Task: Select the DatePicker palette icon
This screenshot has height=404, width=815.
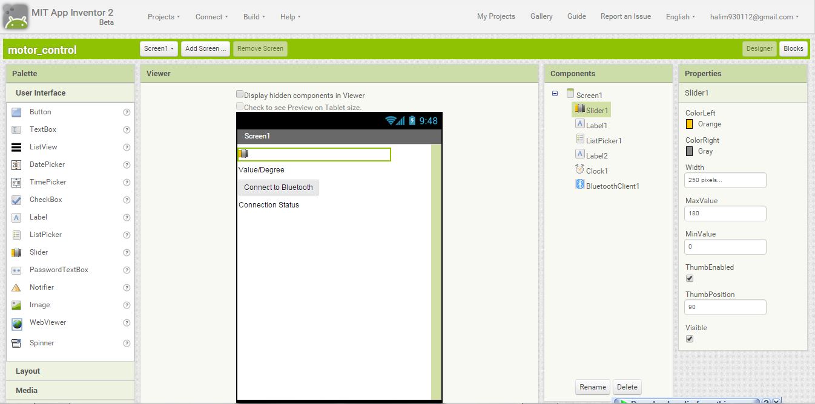Action: 17,165
